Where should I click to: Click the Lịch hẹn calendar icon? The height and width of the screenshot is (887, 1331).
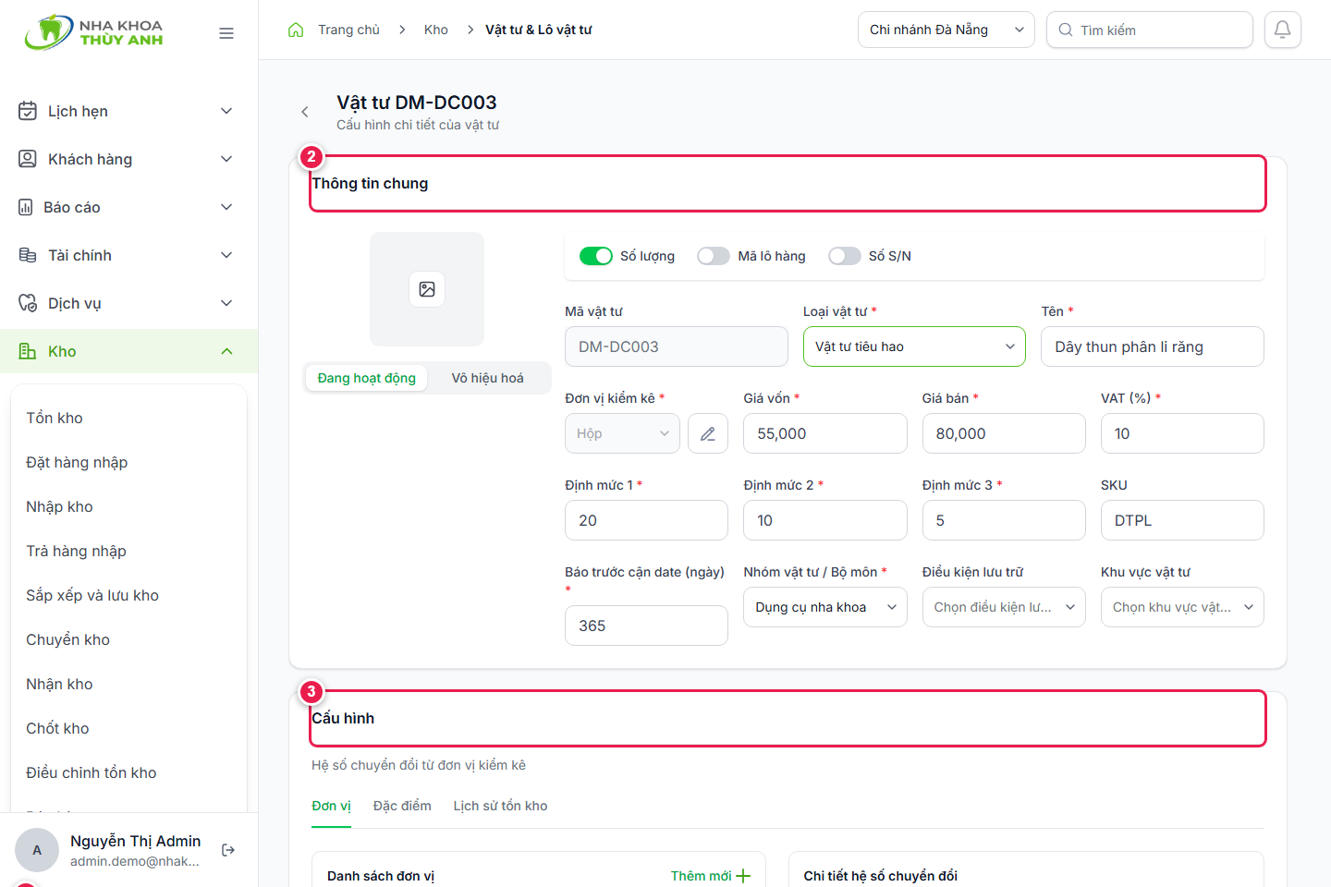coord(28,111)
